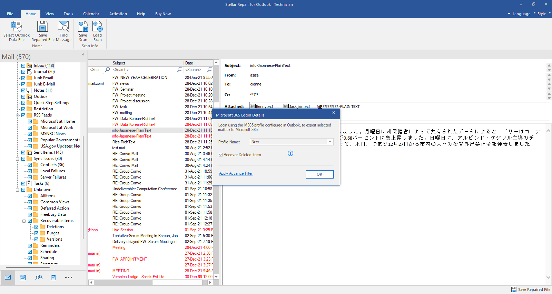Select the 'Undeliverable: Computation Conference' message
Viewport: 552px width, 294px height.
coord(145,189)
